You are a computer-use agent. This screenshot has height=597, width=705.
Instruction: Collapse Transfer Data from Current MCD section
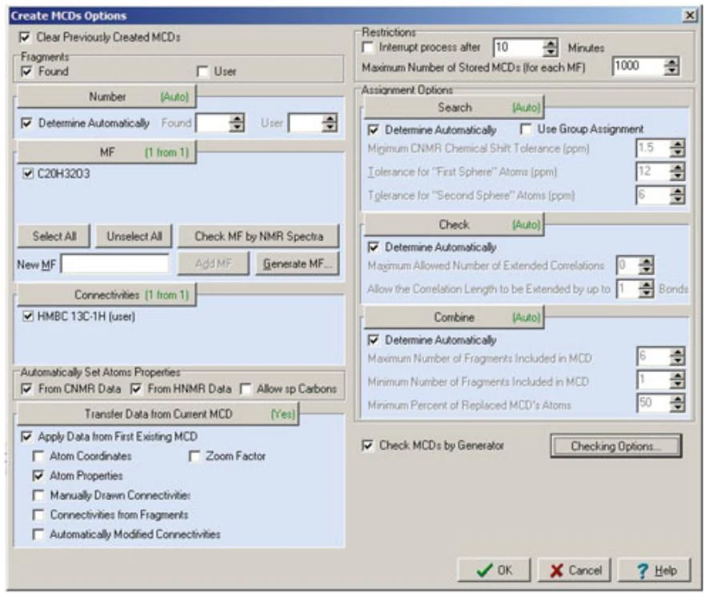[x=158, y=414]
